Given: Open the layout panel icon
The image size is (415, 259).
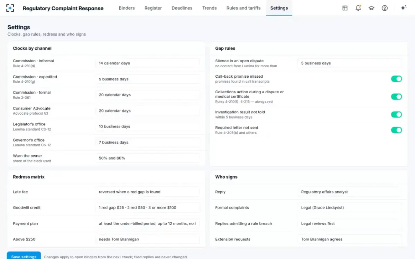Looking at the screenshot, I should click(x=345, y=8).
